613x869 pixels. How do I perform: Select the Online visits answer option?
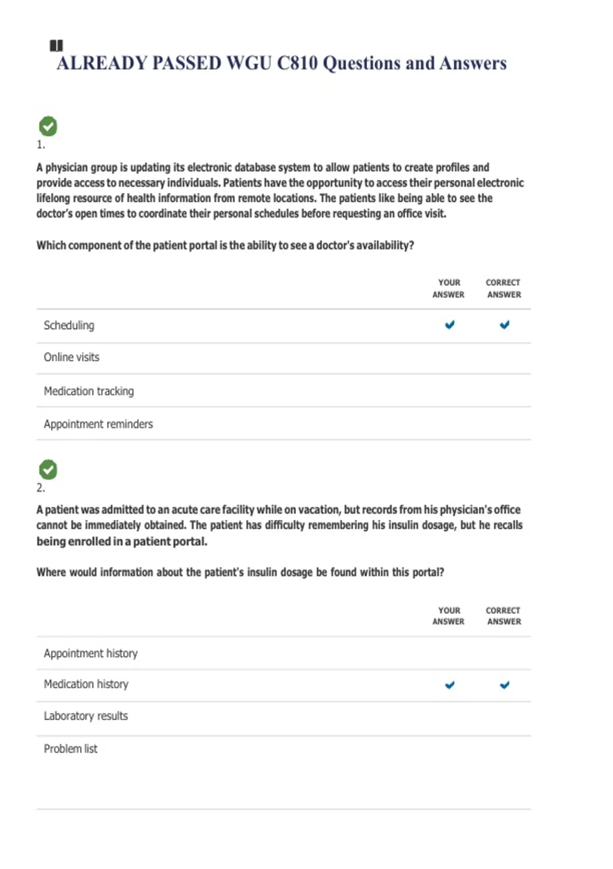click(72, 357)
